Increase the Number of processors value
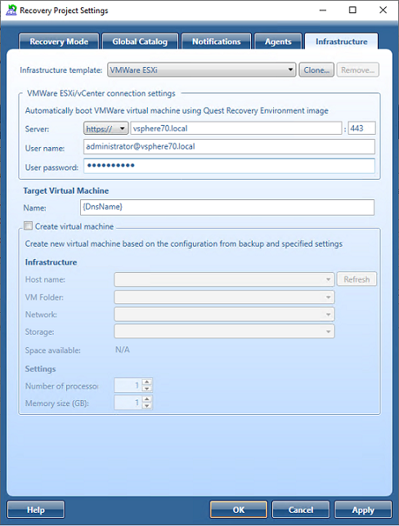The image size is (399, 526). (x=147, y=382)
